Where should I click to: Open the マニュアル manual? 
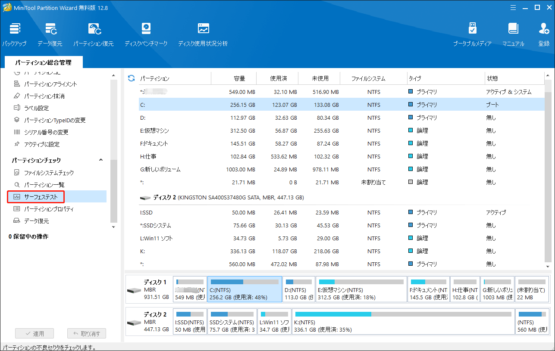513,34
